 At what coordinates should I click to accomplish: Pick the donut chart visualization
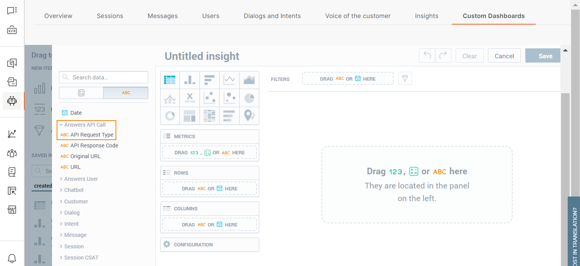point(170,116)
